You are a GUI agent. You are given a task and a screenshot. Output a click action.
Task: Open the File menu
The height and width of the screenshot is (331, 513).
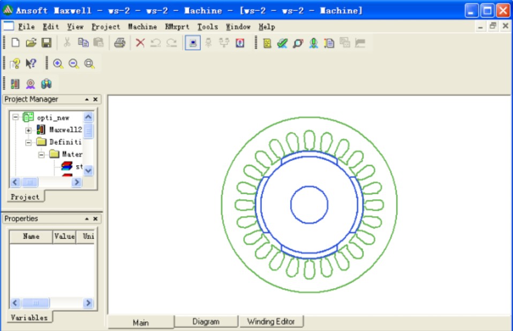click(x=26, y=26)
